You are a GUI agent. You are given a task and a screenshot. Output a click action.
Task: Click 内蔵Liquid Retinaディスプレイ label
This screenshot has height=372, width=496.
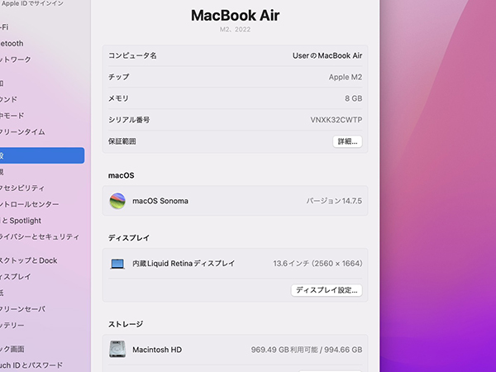[184, 264]
